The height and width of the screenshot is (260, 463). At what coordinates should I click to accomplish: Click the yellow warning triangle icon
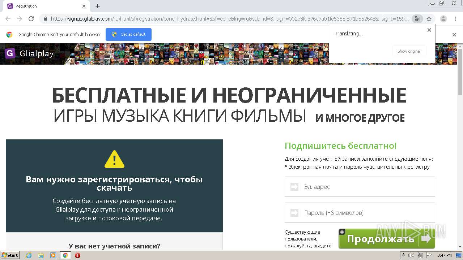[114, 159]
